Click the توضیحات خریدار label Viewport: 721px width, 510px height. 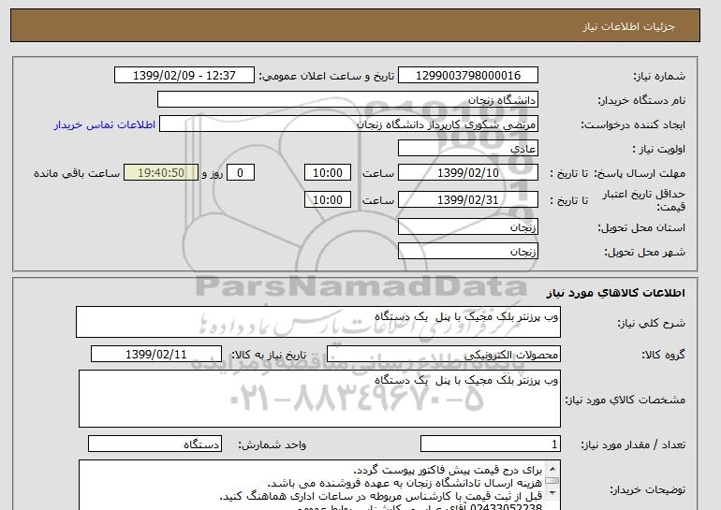point(648,489)
